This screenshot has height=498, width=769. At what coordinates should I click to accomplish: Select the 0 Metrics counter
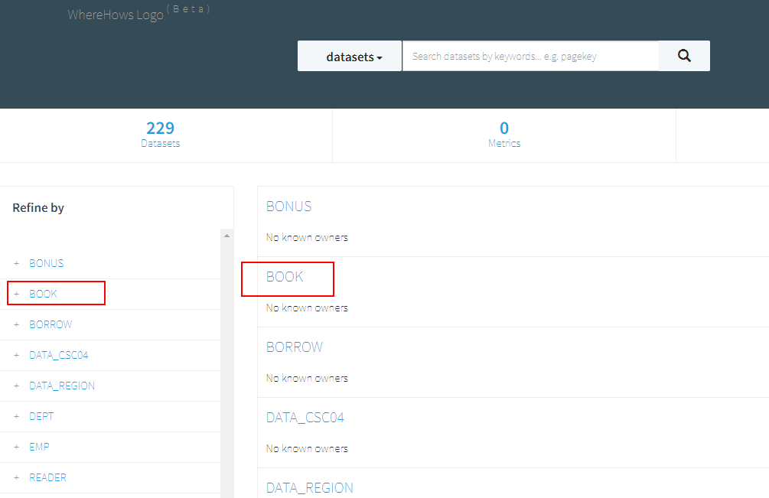click(504, 135)
